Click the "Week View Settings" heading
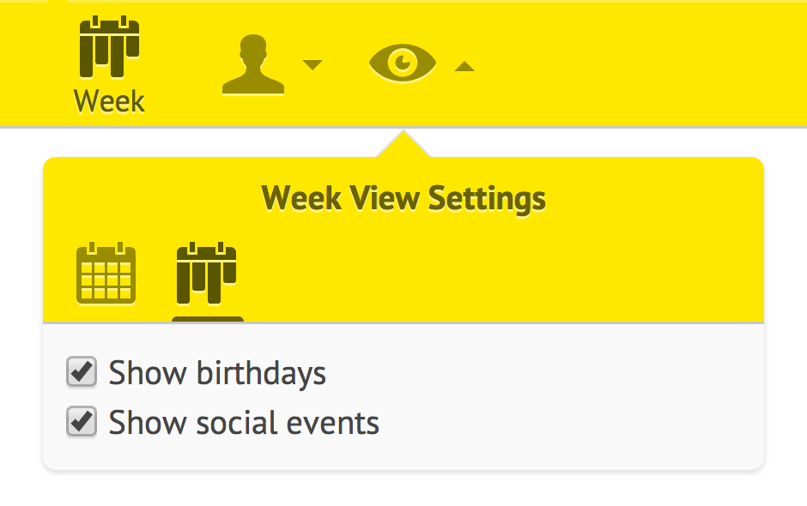The width and height of the screenshot is (807, 506). 403,198
